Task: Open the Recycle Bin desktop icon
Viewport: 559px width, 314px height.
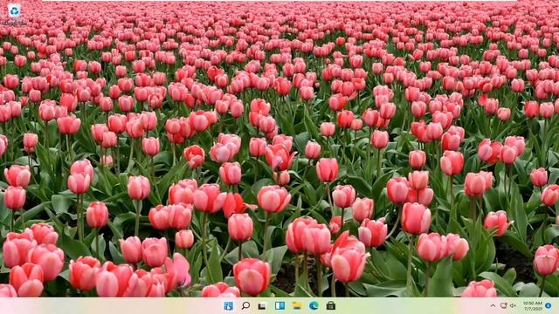Action: 14,14
